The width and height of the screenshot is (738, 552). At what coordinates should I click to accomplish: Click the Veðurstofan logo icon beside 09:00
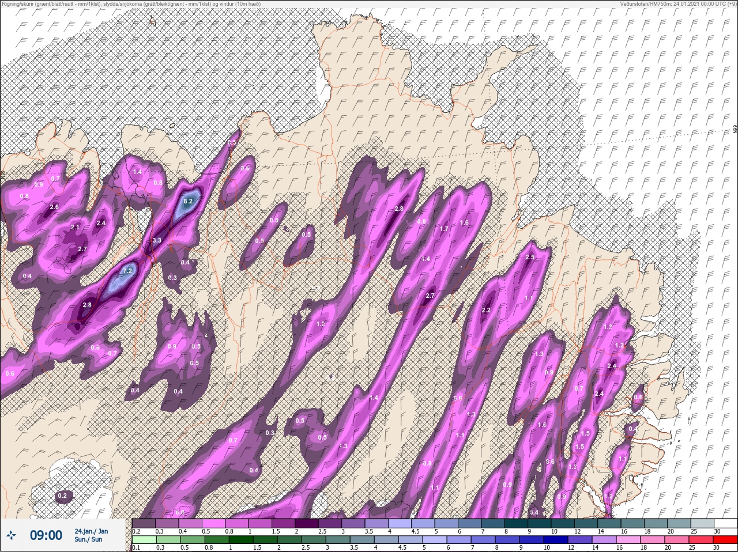coord(11,535)
